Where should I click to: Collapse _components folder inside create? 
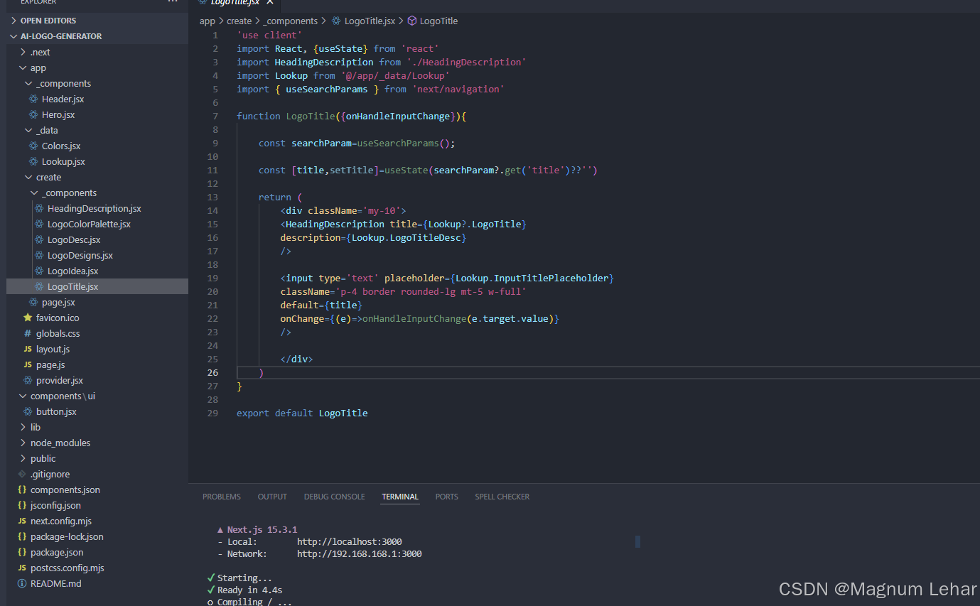[35, 193]
